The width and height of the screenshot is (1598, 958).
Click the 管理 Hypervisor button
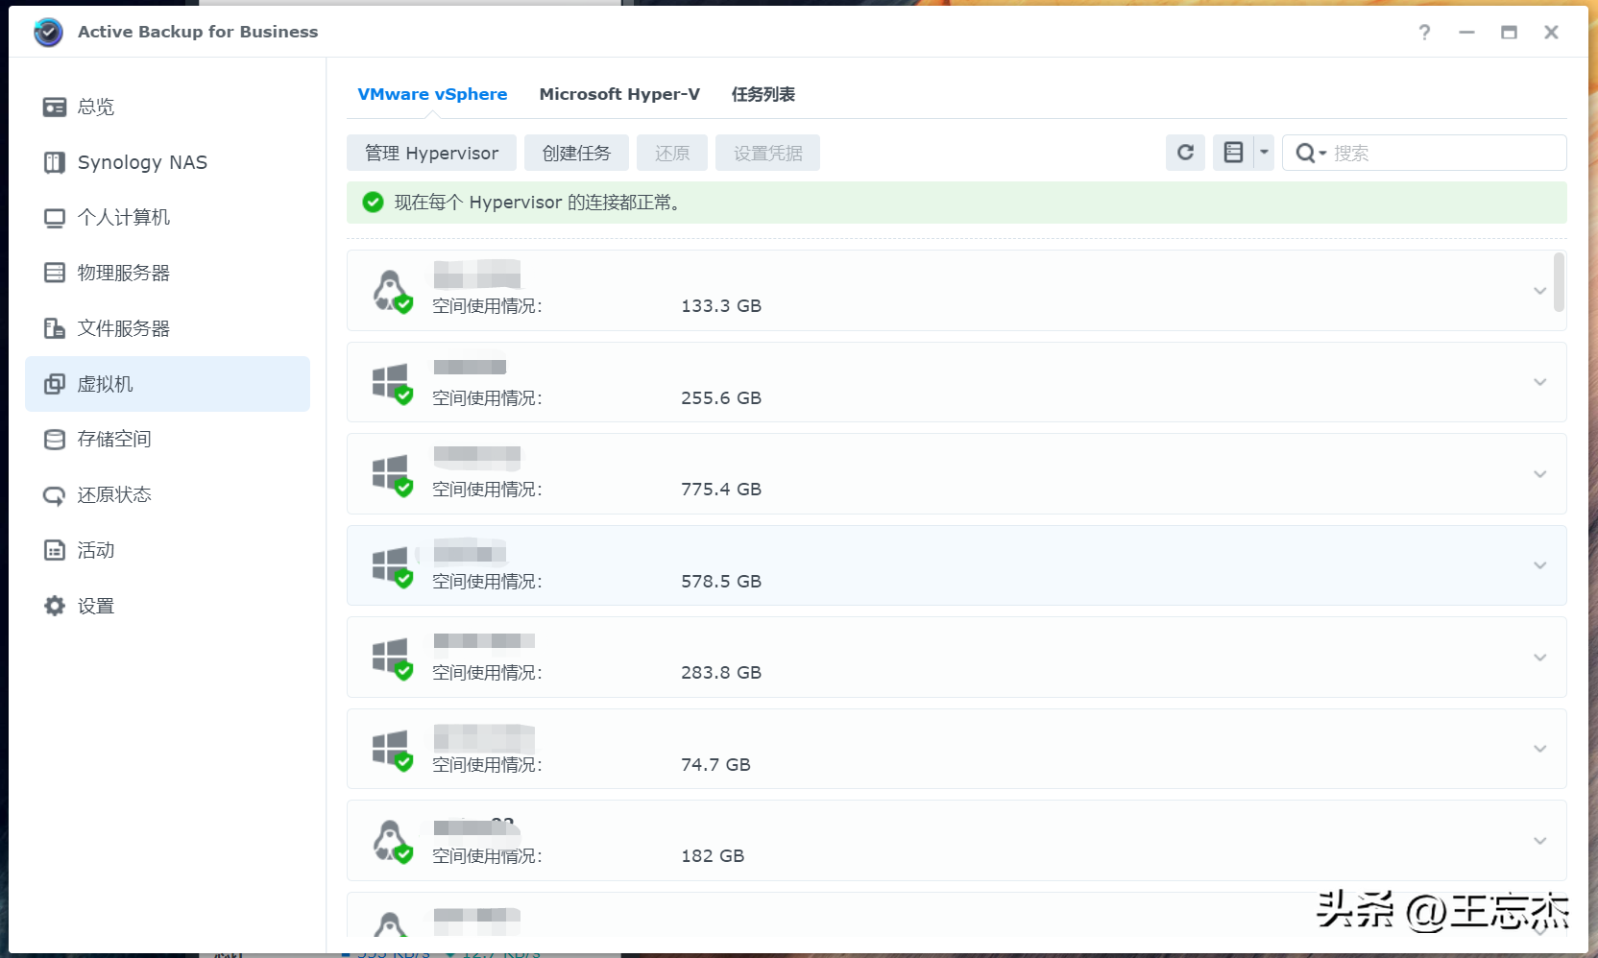click(431, 153)
